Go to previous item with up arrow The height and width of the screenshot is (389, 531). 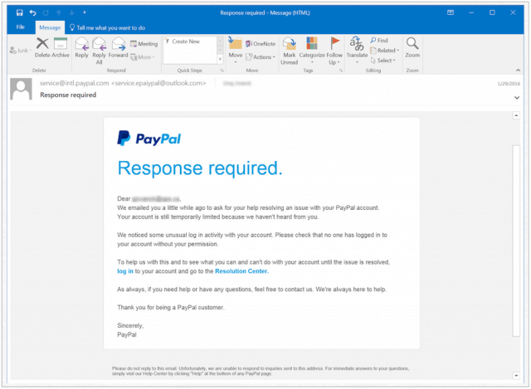[x=59, y=12]
